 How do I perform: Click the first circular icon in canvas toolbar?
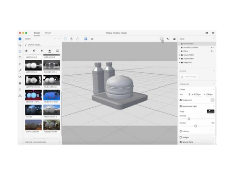click(x=65, y=39)
